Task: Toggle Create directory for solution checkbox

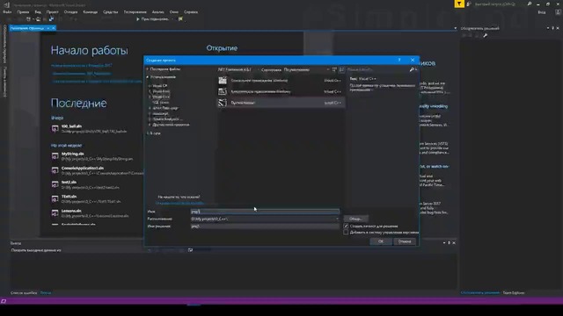Action: pos(346,226)
